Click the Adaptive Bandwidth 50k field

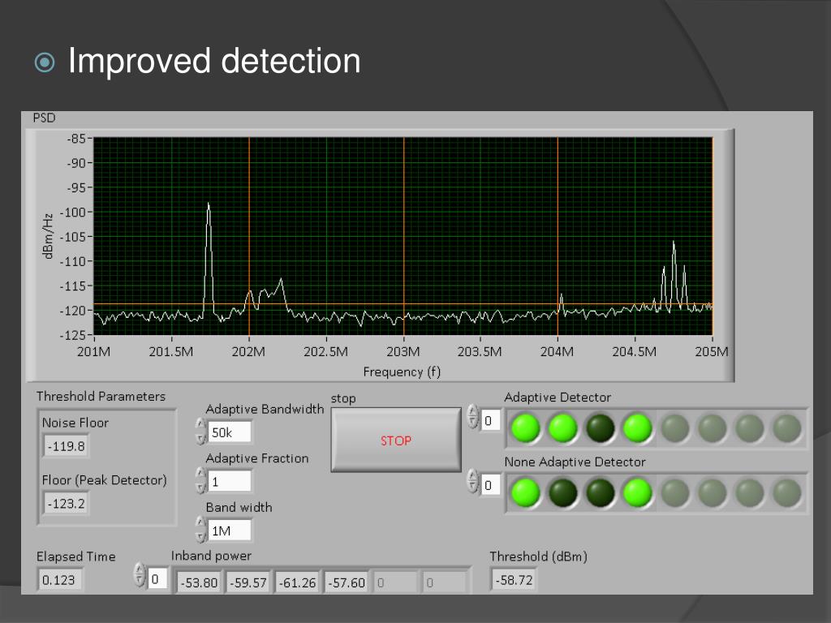click(x=230, y=432)
